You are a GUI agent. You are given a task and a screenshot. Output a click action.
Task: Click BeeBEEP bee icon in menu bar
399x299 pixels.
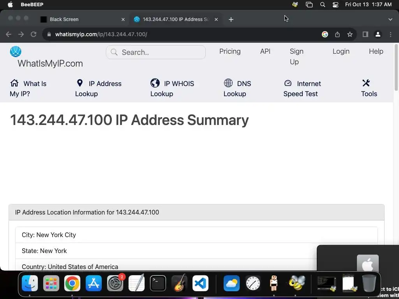click(295, 5)
